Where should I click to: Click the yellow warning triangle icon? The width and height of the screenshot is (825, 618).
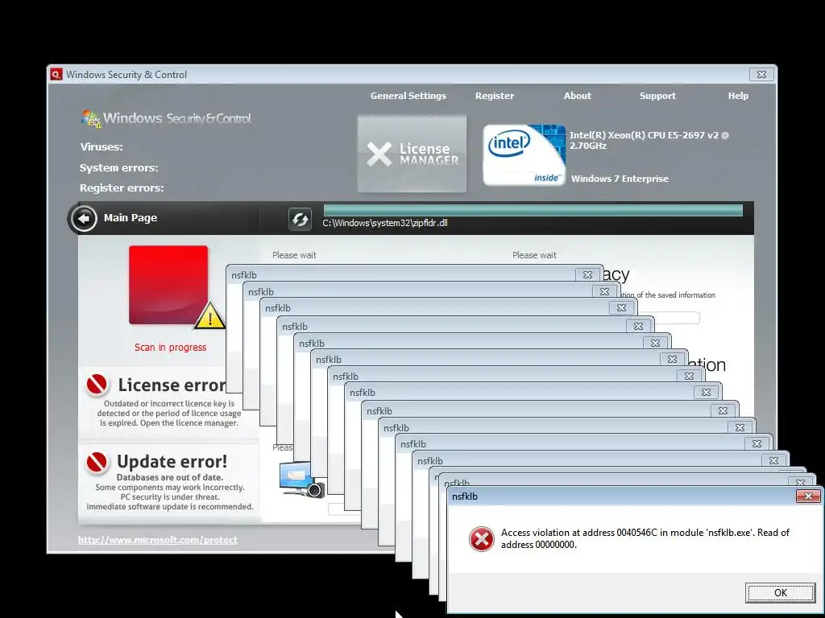coord(209,315)
